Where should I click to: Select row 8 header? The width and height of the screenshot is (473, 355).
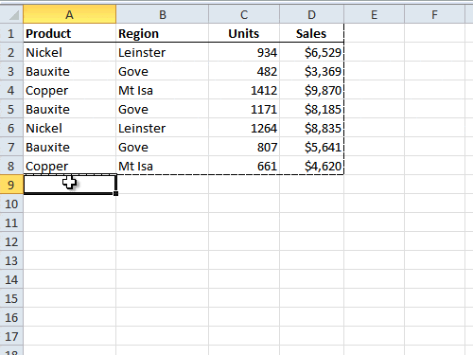click(x=11, y=166)
